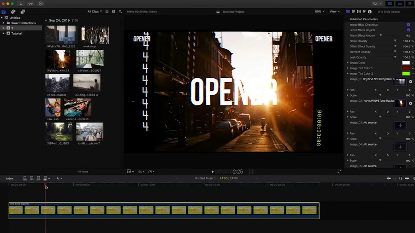Select event 1 in the sidebar
This screenshot has height=233, width=415.
[21, 28]
